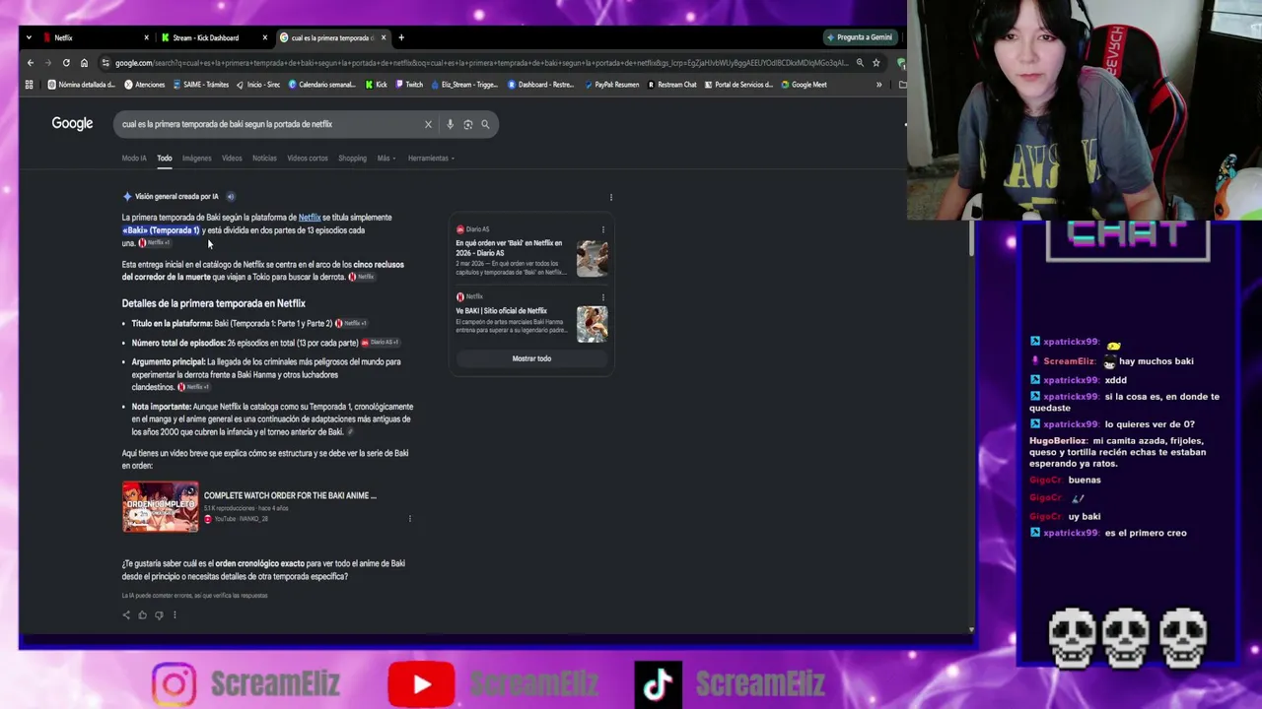The width and height of the screenshot is (1262, 709).
Task: Click the browser address bar URL
Action: tap(481, 63)
